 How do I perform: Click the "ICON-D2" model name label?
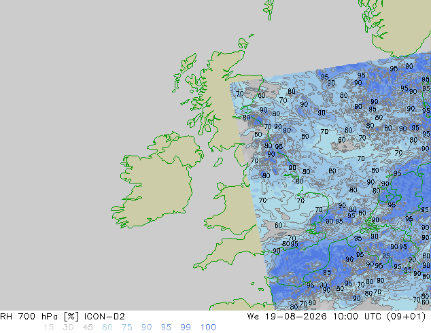point(105,317)
